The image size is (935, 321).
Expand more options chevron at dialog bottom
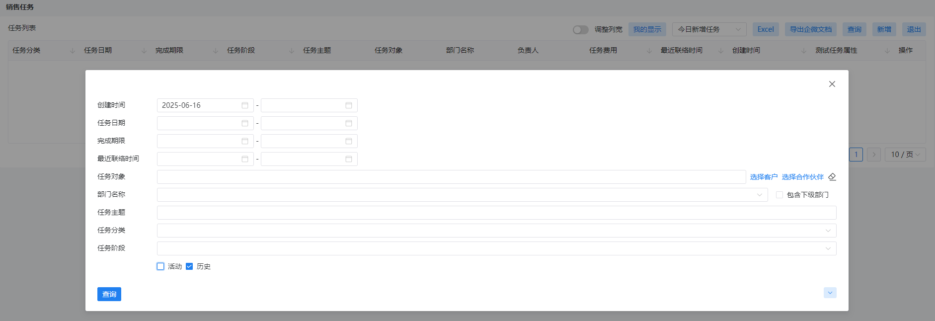click(x=830, y=293)
